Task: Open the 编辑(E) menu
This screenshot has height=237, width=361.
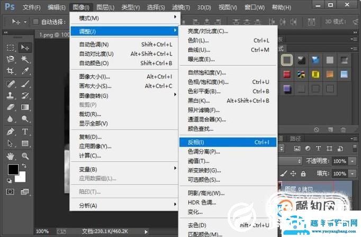Action: (x=57, y=7)
